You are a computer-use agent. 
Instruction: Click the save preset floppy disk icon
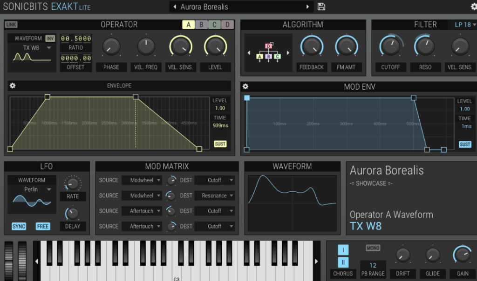pos(321,7)
